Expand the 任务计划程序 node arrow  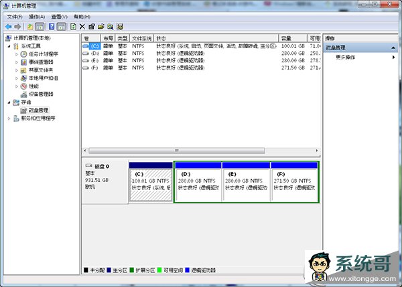[17, 54]
